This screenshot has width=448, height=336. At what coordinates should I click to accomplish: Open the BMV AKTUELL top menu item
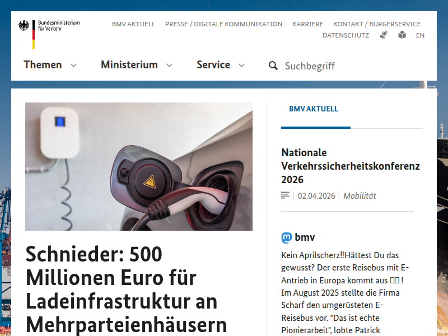[133, 24]
